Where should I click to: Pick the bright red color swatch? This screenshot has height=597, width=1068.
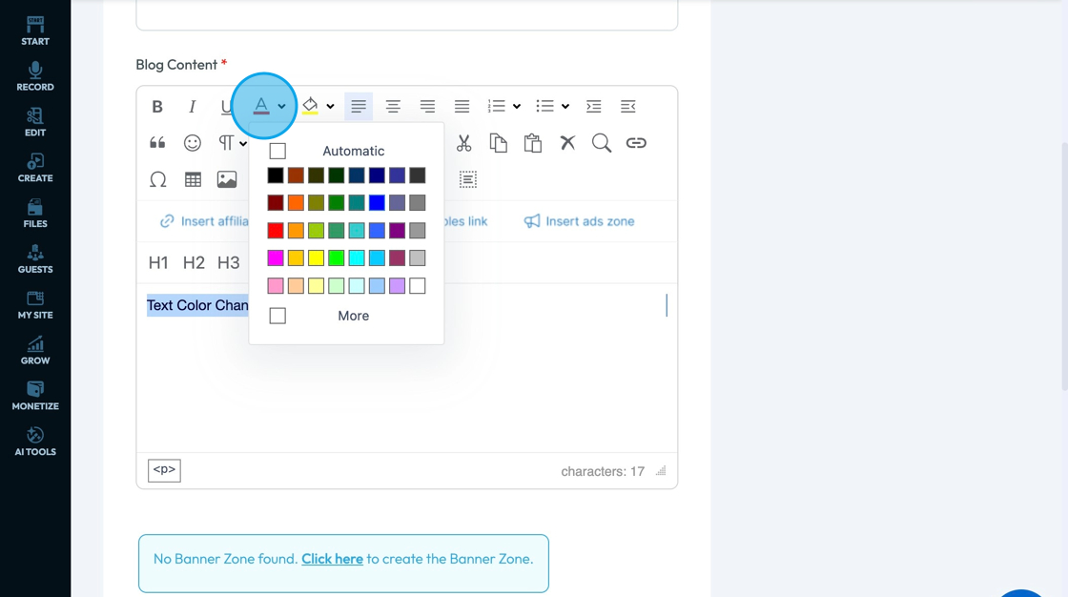tap(276, 231)
